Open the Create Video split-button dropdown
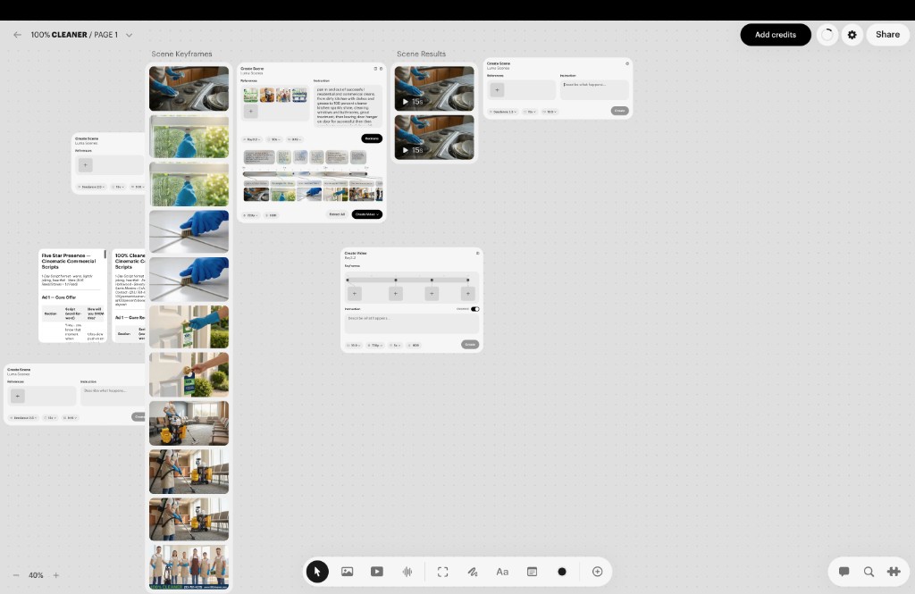Viewport: 915px width, 594px height. (x=378, y=214)
